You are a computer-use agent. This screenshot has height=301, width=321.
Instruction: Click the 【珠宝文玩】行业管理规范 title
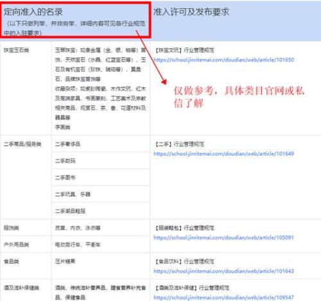[x=184, y=50]
